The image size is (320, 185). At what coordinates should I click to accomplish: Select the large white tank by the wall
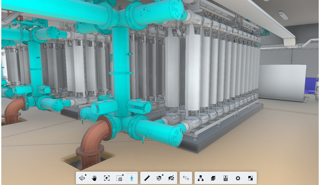pos(283,82)
